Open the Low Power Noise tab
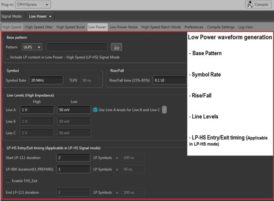 coord(124,27)
